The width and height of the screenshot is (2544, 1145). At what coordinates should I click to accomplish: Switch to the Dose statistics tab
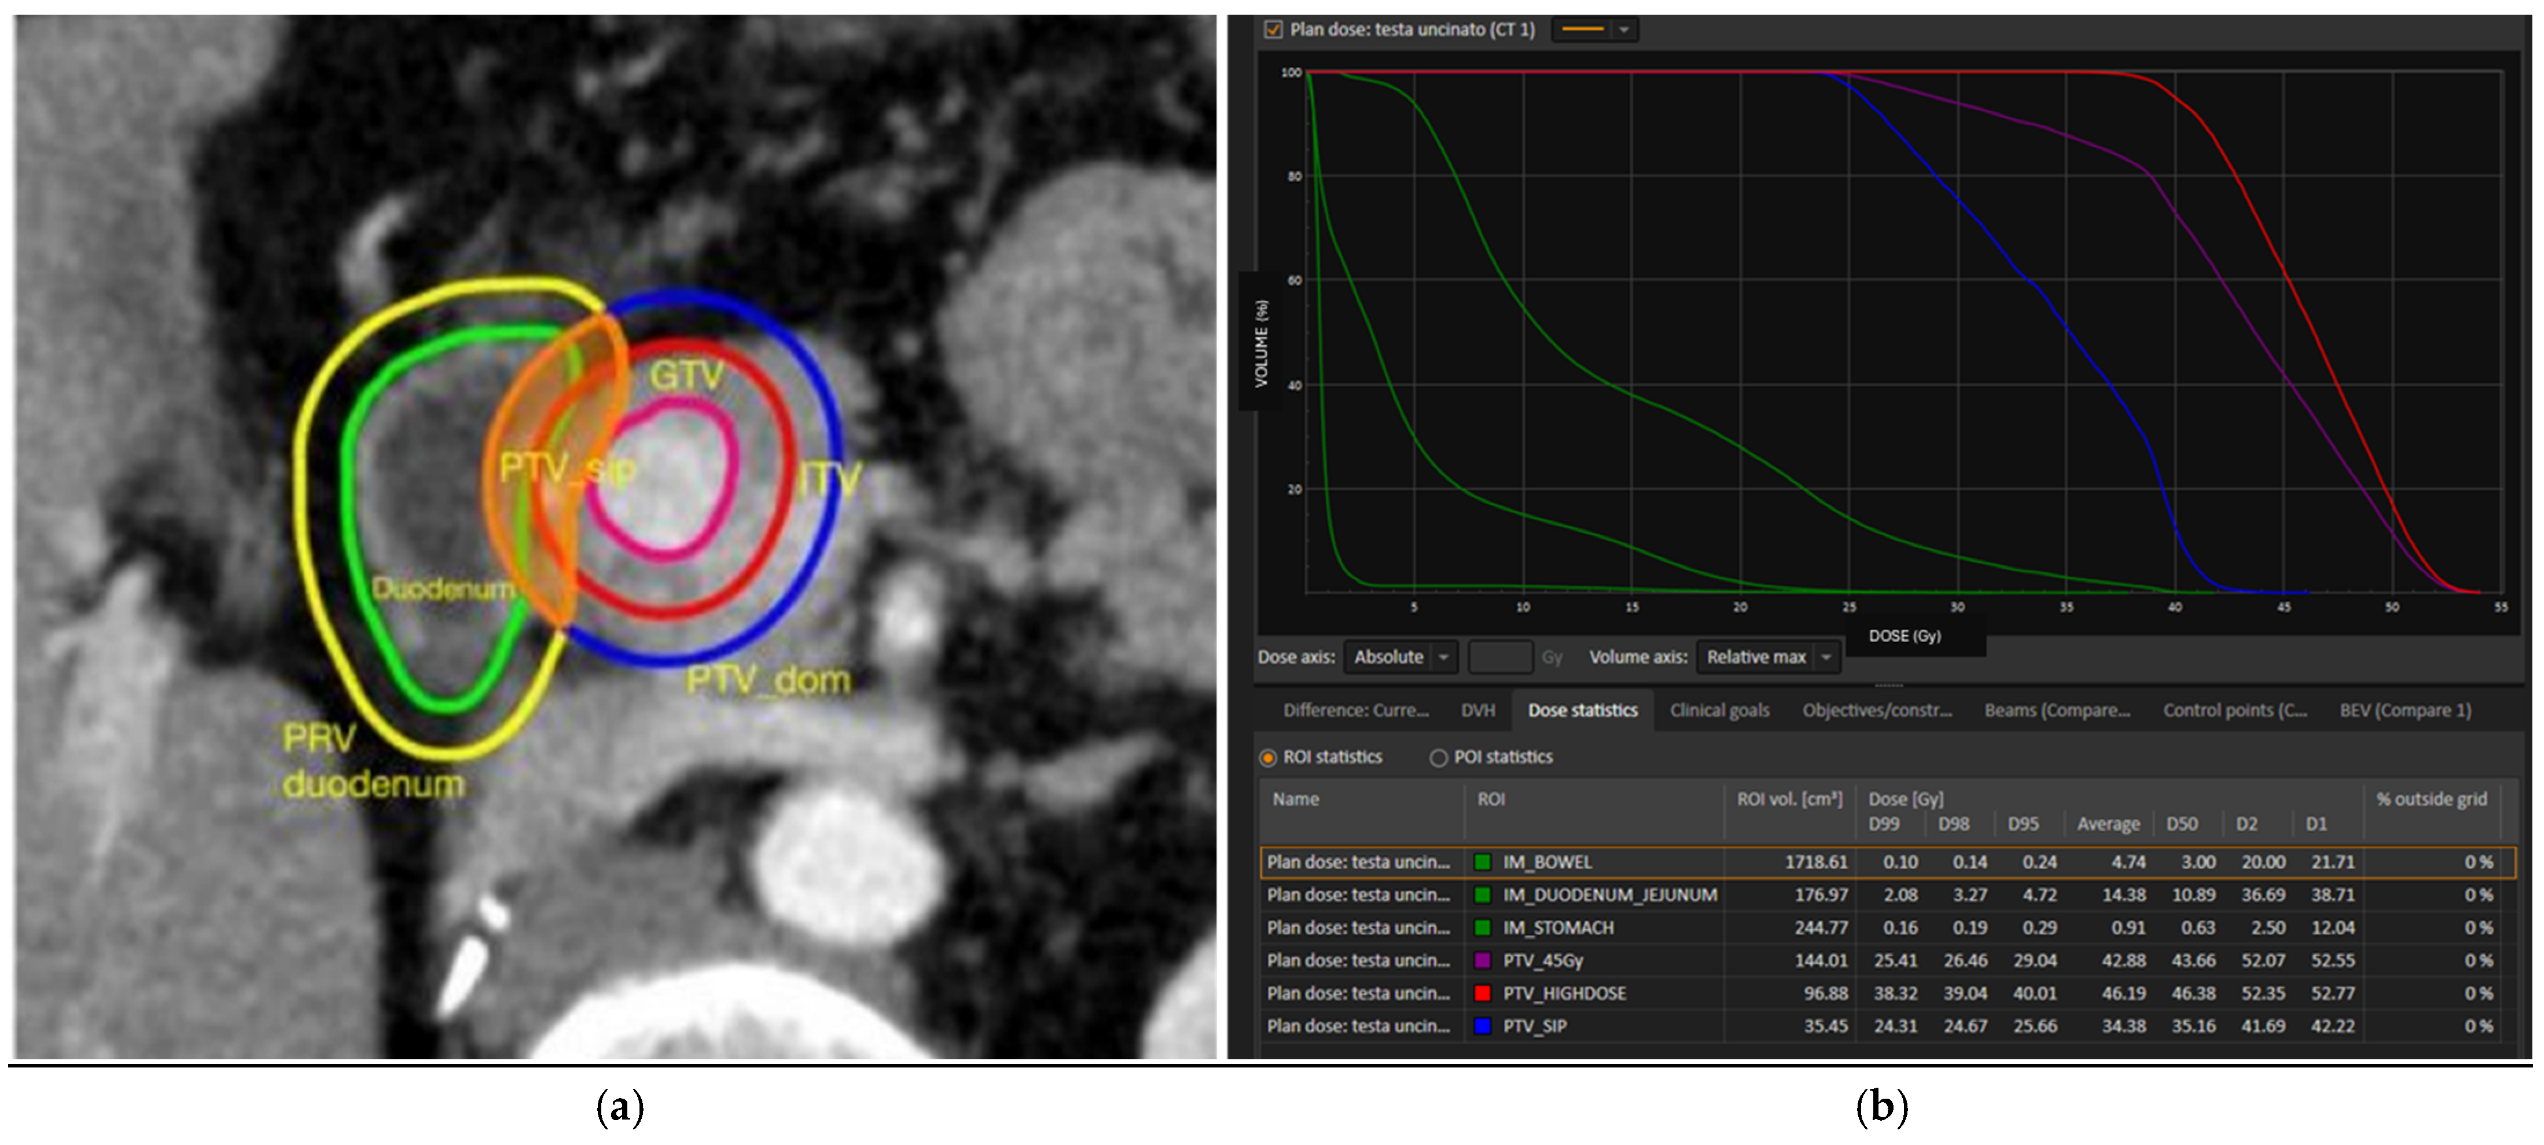[1582, 710]
